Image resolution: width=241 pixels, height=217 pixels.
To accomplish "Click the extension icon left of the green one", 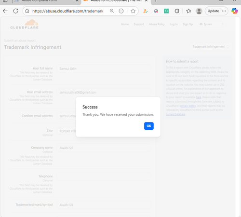I will pos(156,11).
